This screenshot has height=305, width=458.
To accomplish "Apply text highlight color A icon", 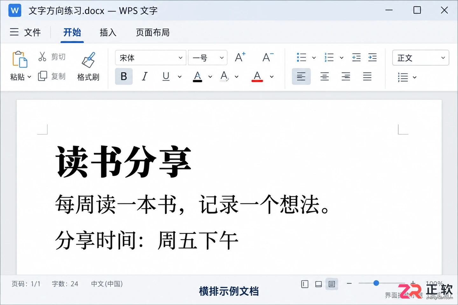I will tap(198, 76).
